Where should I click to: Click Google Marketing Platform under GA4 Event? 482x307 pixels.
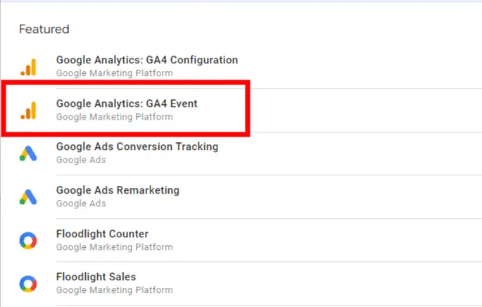(114, 116)
